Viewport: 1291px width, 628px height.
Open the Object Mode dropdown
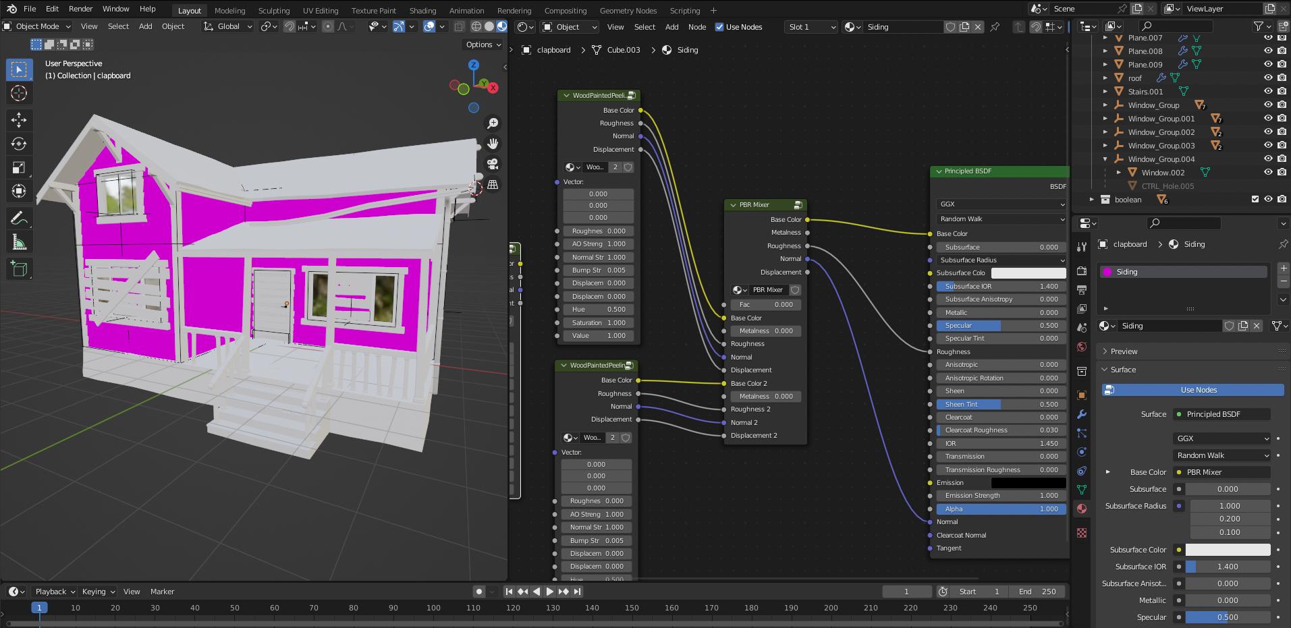37,26
